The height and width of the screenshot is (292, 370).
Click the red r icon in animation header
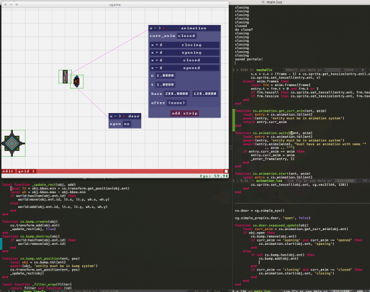(163, 28)
